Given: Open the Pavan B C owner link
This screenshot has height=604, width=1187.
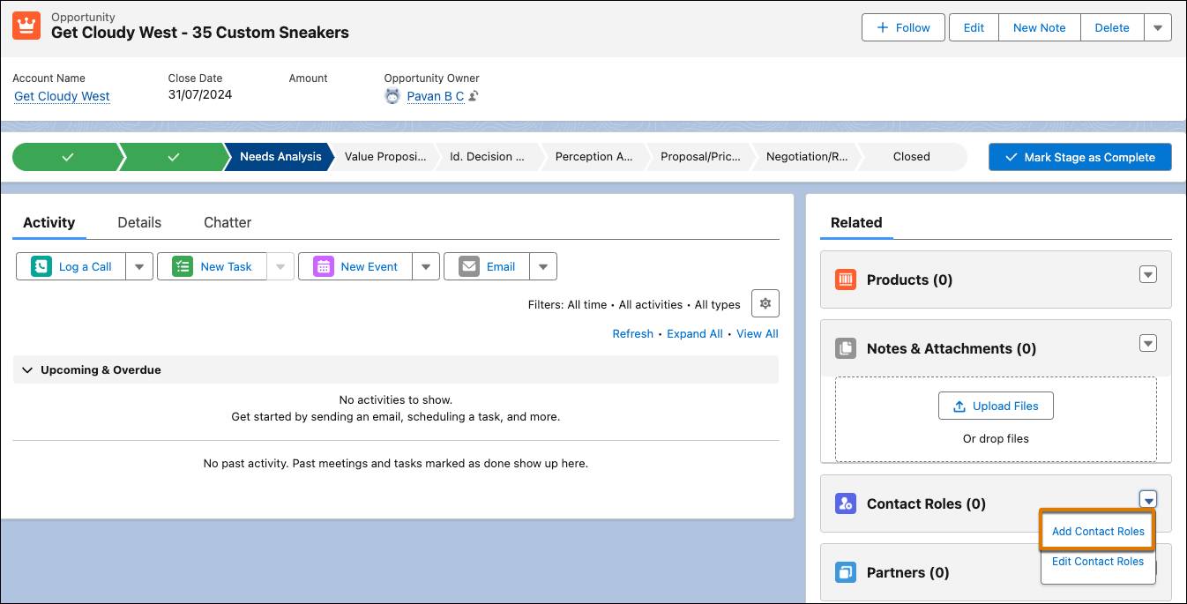Looking at the screenshot, I should pos(436,96).
